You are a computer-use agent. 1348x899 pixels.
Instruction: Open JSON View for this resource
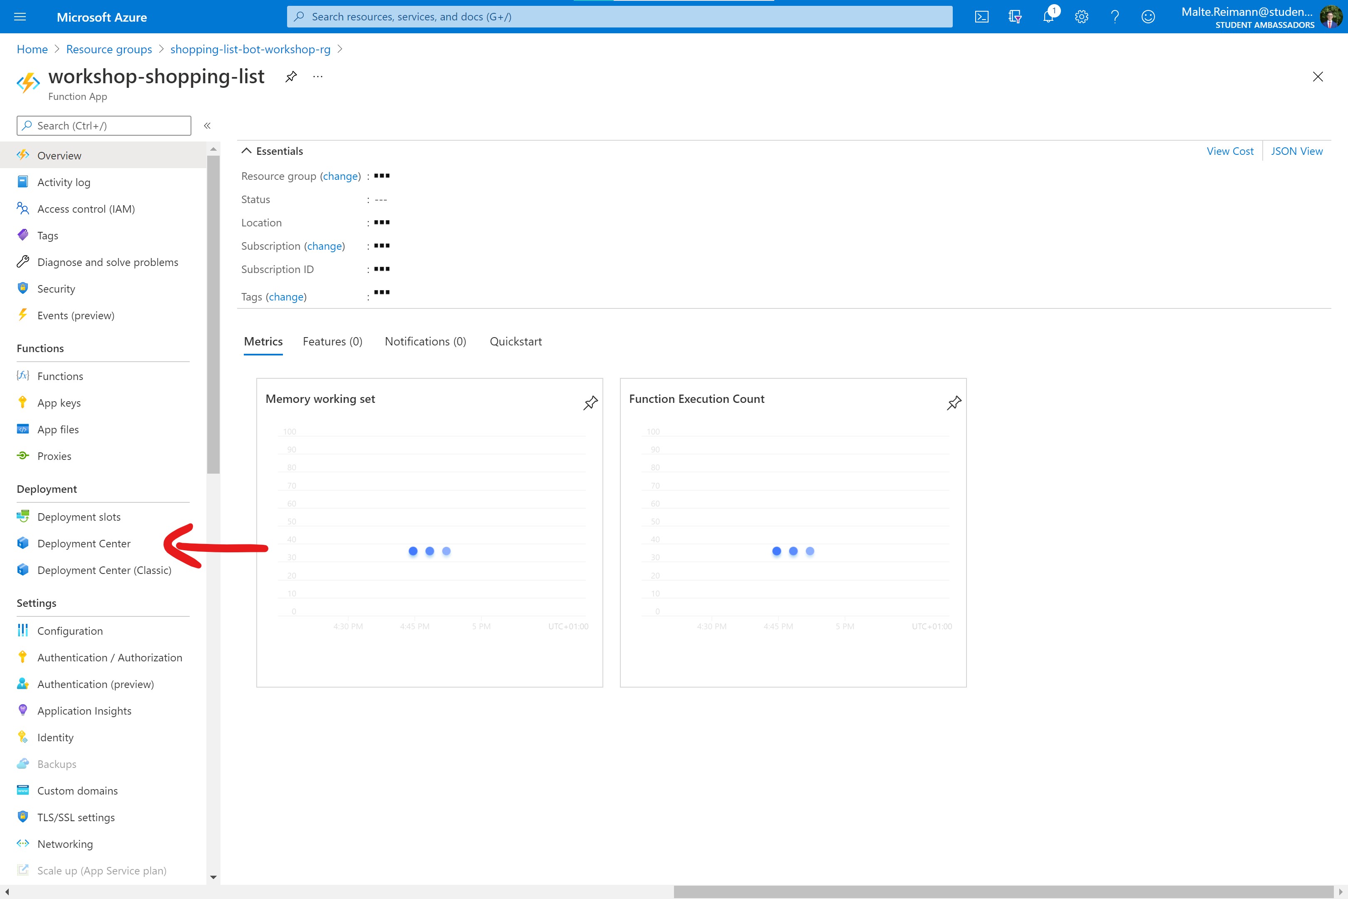(1297, 151)
